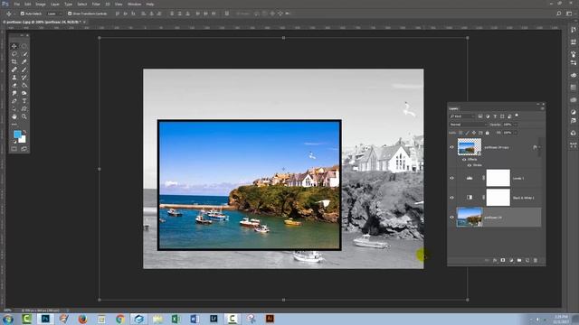Create a new layer icon
The image size is (579, 325).
527,260
